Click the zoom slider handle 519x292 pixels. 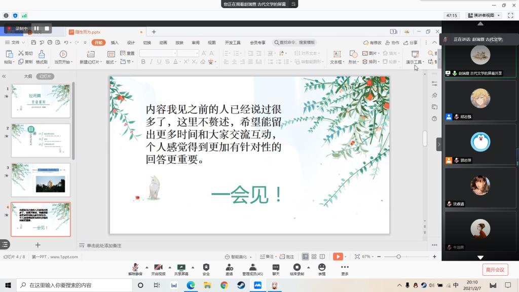pos(399,257)
